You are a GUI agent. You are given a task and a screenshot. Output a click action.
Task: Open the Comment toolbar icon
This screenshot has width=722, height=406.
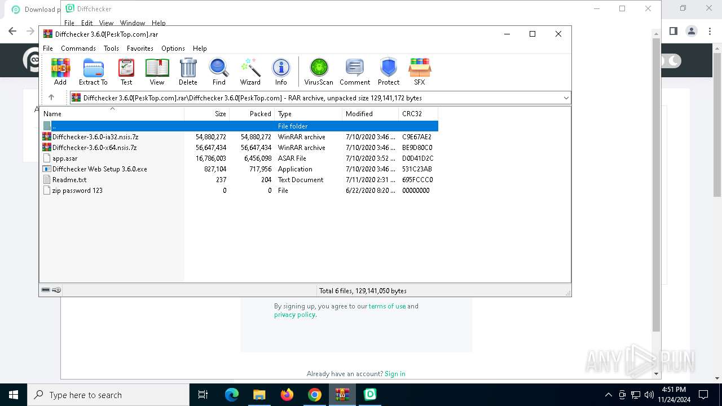click(355, 72)
